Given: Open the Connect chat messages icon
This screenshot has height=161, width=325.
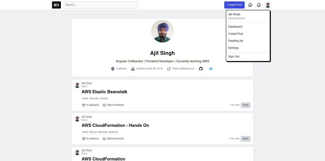Looking at the screenshot, I should pos(250,5).
